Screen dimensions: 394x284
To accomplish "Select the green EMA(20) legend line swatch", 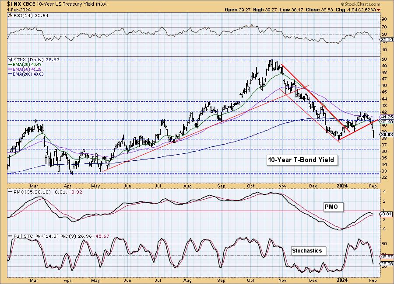I will 11,65.
